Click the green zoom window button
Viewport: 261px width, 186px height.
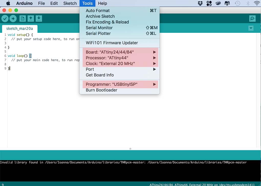click(x=16, y=10)
